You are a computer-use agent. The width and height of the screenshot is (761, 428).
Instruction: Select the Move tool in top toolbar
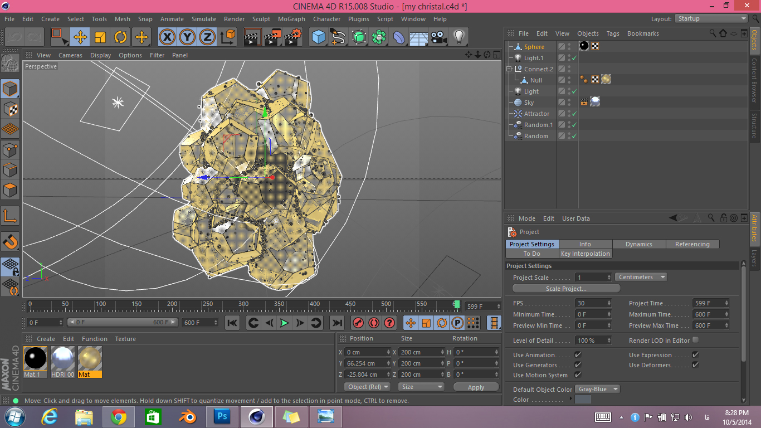(x=80, y=37)
